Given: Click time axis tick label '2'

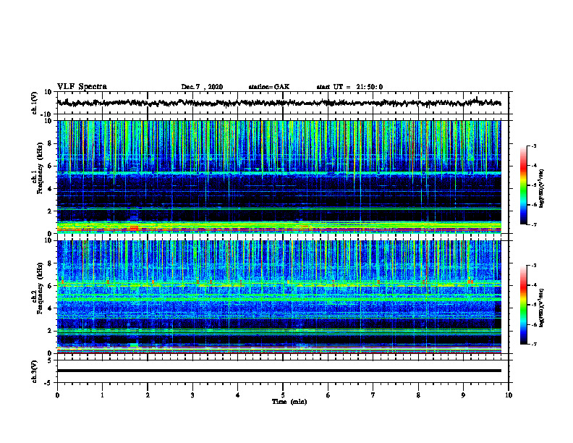Looking at the screenshot, I should 148,395.
